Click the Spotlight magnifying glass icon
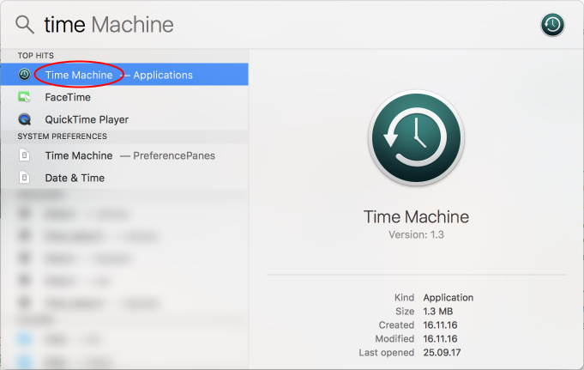 click(x=25, y=25)
